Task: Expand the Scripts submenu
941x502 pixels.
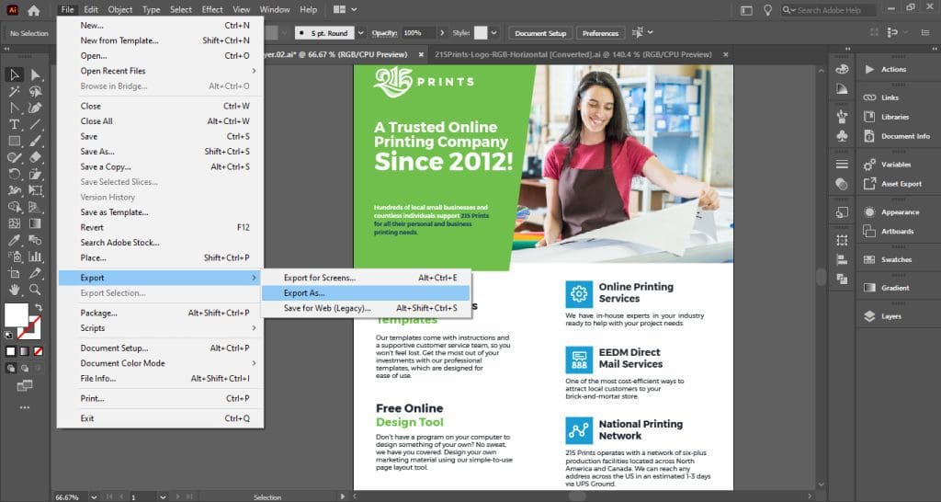Action: 254,328
